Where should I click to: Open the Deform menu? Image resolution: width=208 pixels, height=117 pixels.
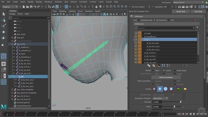(x=73, y=2)
